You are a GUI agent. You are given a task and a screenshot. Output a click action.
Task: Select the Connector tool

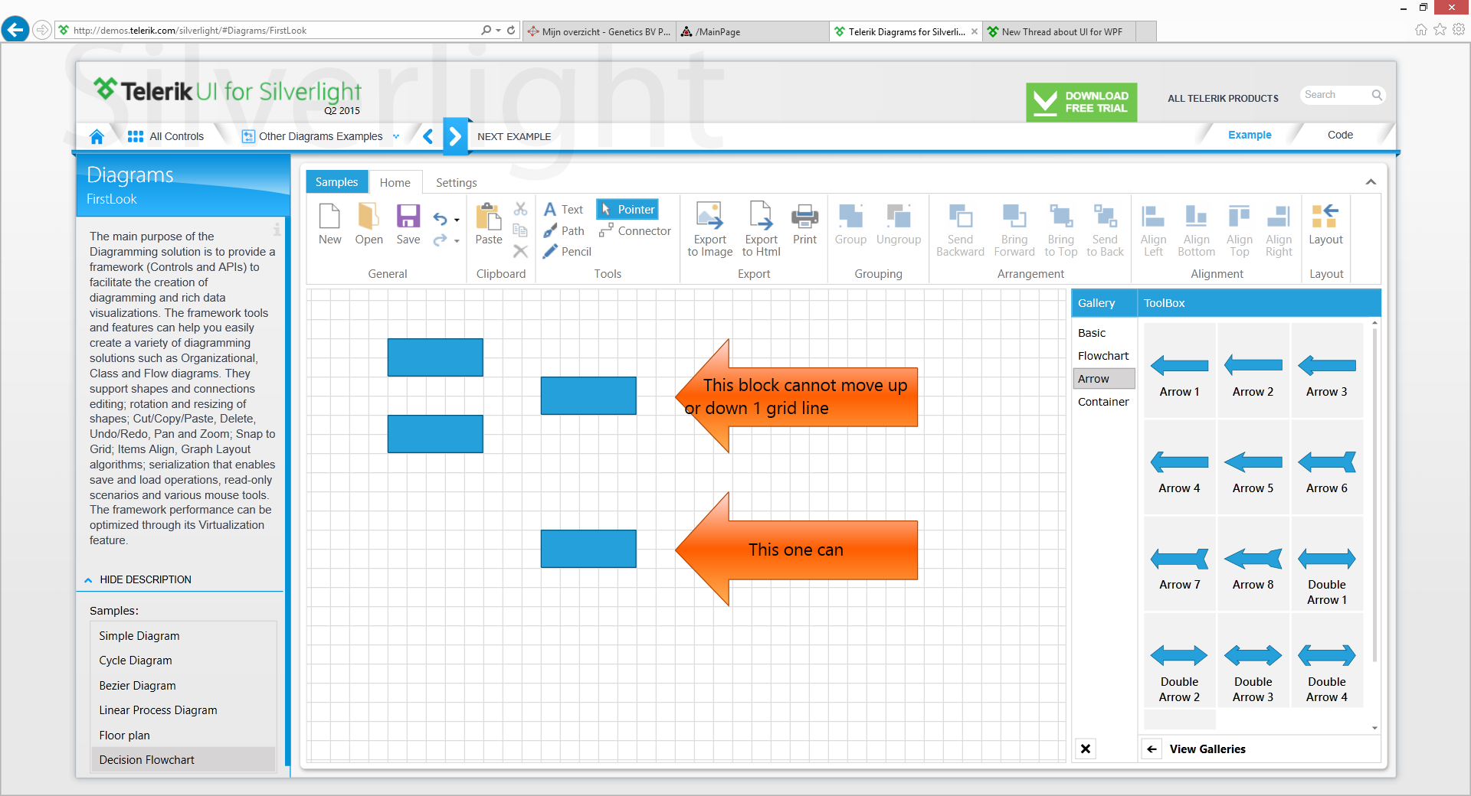(634, 230)
